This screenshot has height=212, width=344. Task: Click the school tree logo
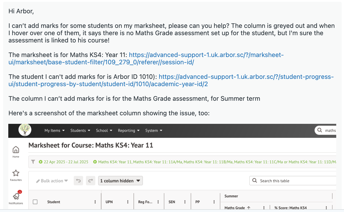(x=25, y=130)
